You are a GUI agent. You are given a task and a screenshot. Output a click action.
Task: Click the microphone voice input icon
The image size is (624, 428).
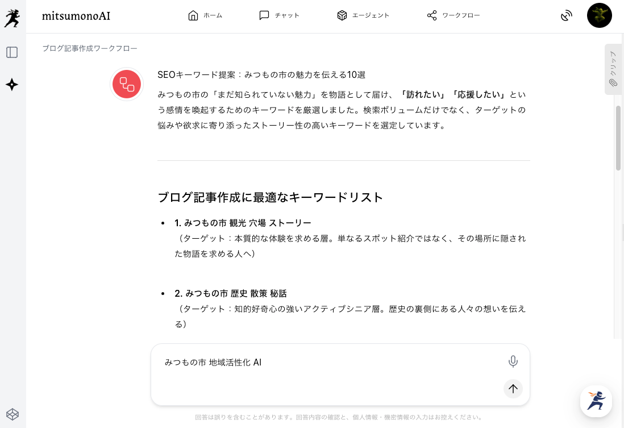point(513,361)
